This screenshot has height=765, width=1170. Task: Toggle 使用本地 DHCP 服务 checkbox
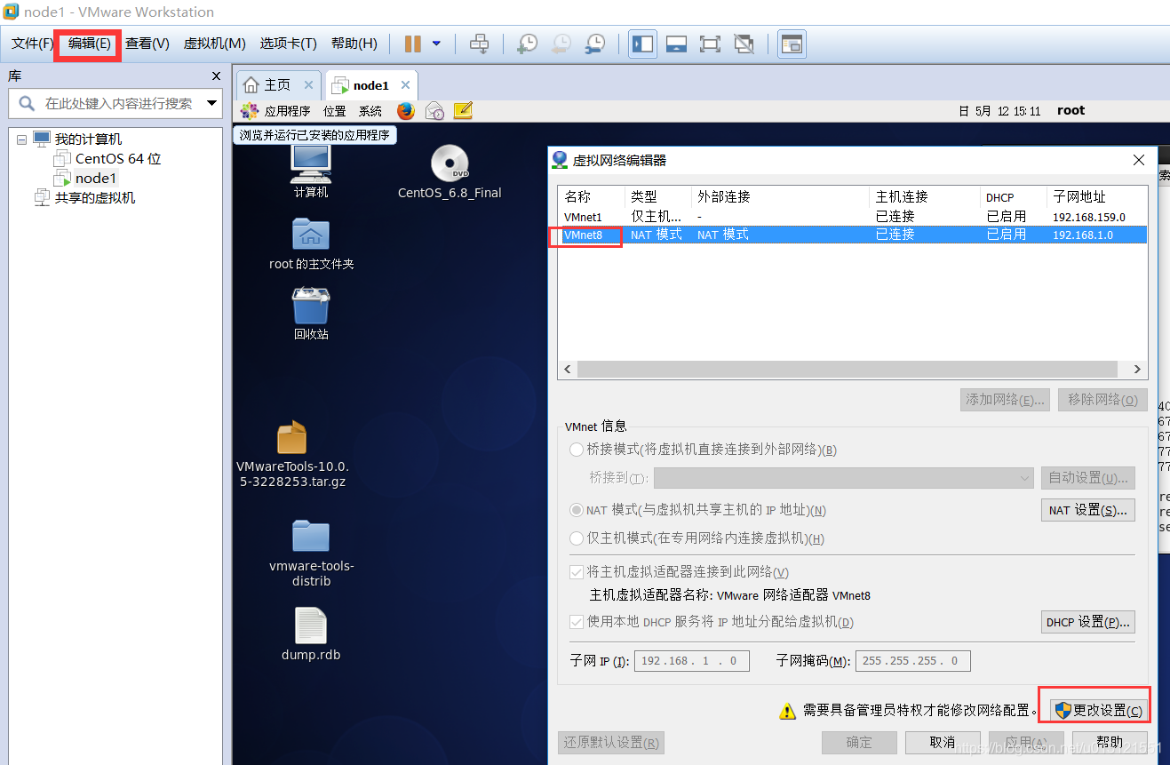click(x=577, y=622)
